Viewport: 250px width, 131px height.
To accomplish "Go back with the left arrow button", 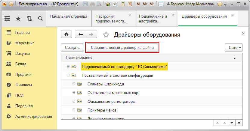I will coord(81,34).
